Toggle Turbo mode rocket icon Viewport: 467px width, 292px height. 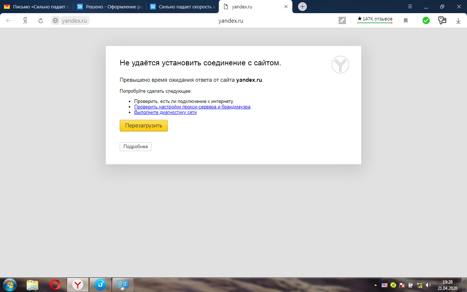(342, 21)
